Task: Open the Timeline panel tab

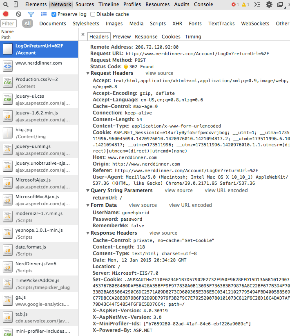Action: (109, 4)
